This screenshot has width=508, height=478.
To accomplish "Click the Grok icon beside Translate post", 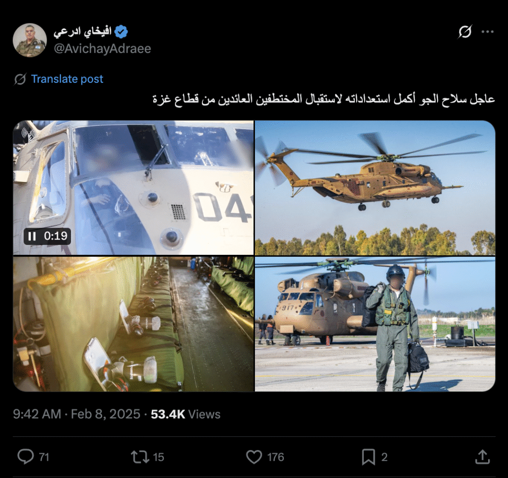I will click(x=20, y=79).
